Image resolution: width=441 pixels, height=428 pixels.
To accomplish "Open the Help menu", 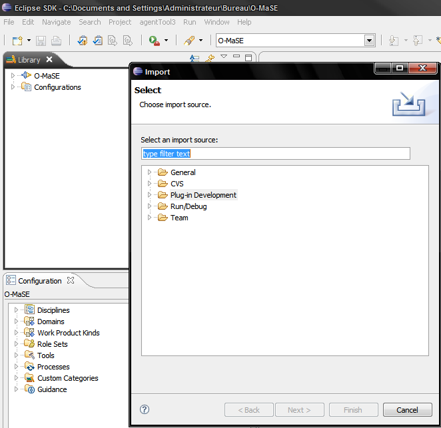I will pyautogui.click(x=244, y=22).
